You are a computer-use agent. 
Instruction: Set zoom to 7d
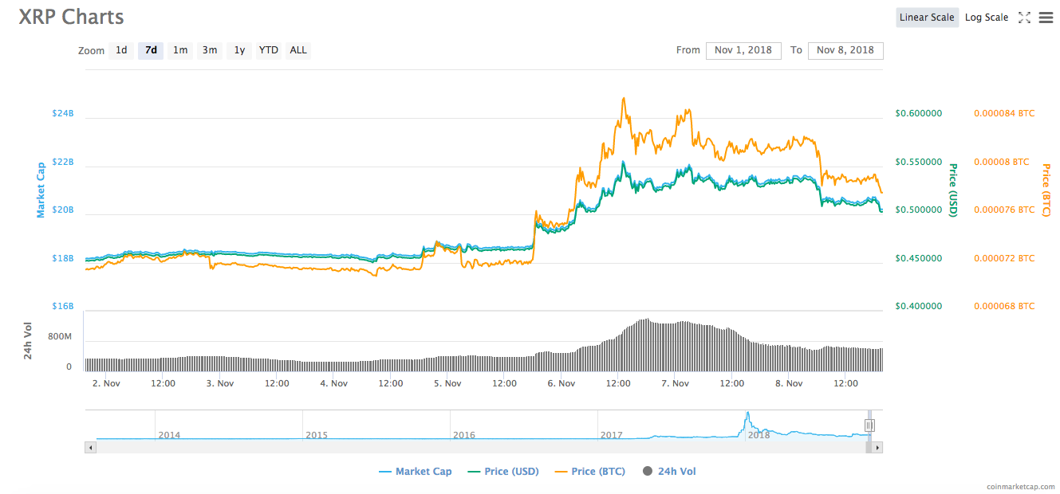click(x=151, y=50)
